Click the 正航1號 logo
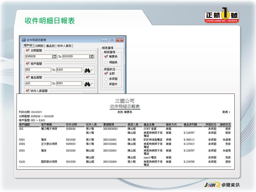Image resolution: width=256 pixels, height=192 pixels. point(222,17)
